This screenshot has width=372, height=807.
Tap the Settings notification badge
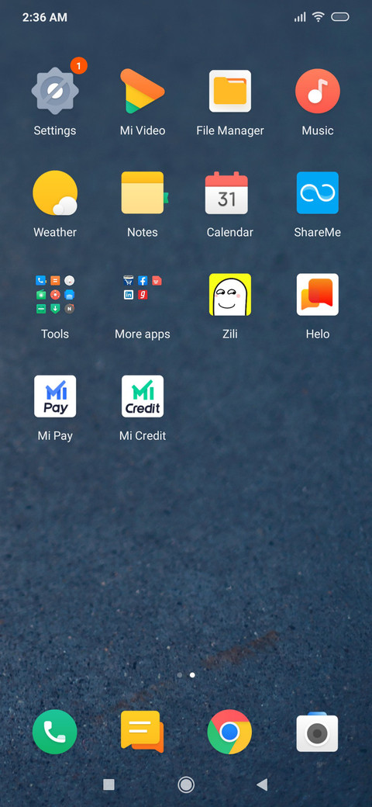(x=78, y=65)
